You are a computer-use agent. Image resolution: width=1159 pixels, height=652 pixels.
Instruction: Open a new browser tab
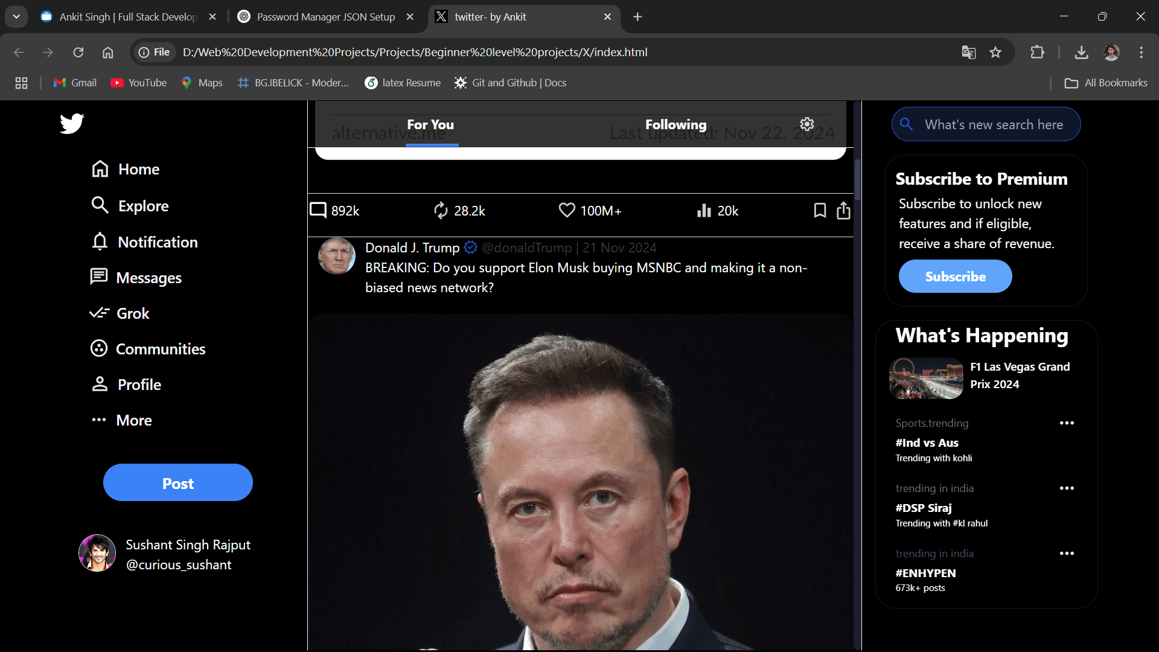tap(637, 17)
